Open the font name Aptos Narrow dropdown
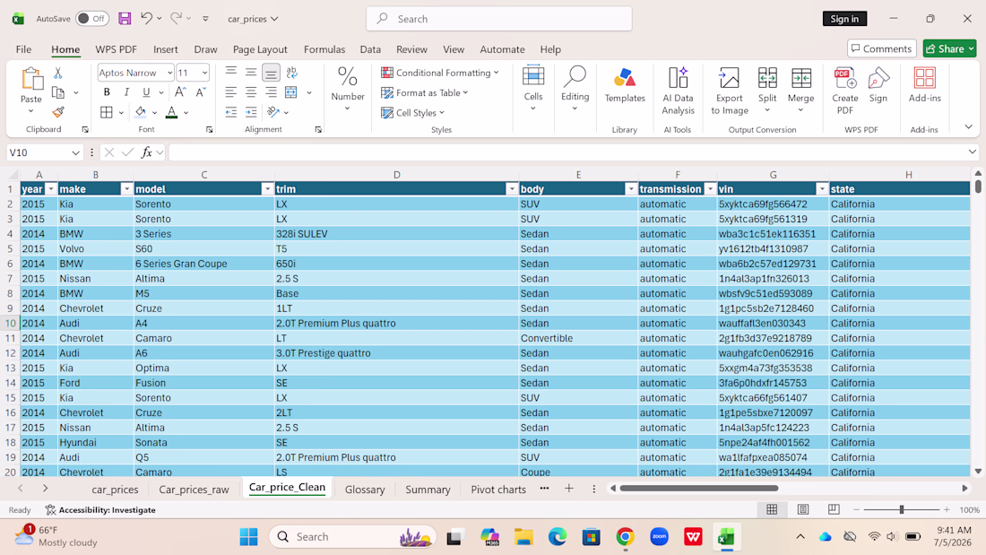Screen dimensions: 986x555 coord(169,73)
